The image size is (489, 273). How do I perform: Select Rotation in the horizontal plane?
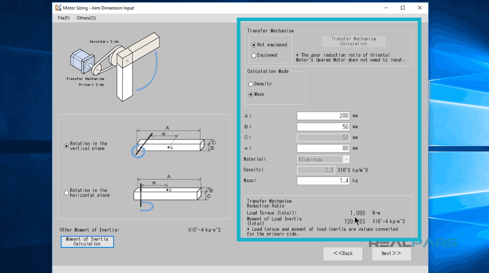point(66,193)
